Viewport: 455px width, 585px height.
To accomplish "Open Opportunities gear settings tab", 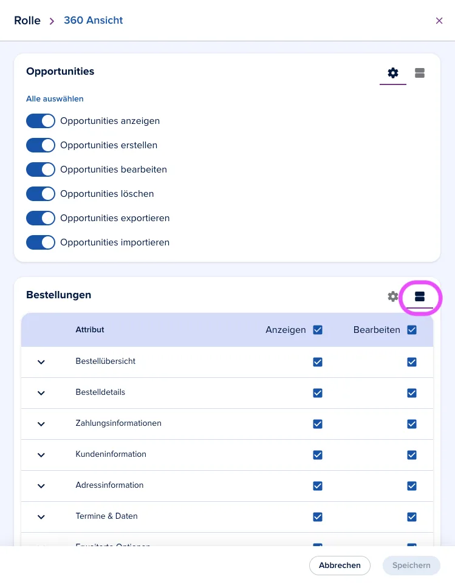I will point(392,73).
